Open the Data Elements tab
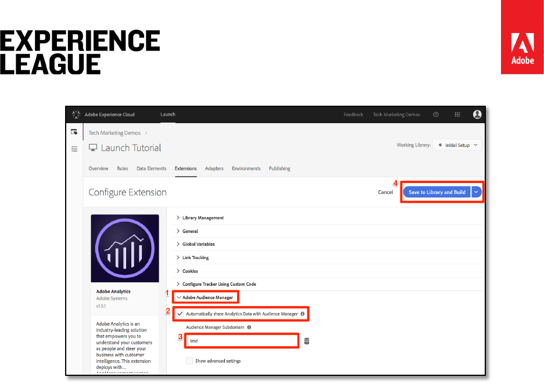This screenshot has height=384, width=544. [x=151, y=168]
